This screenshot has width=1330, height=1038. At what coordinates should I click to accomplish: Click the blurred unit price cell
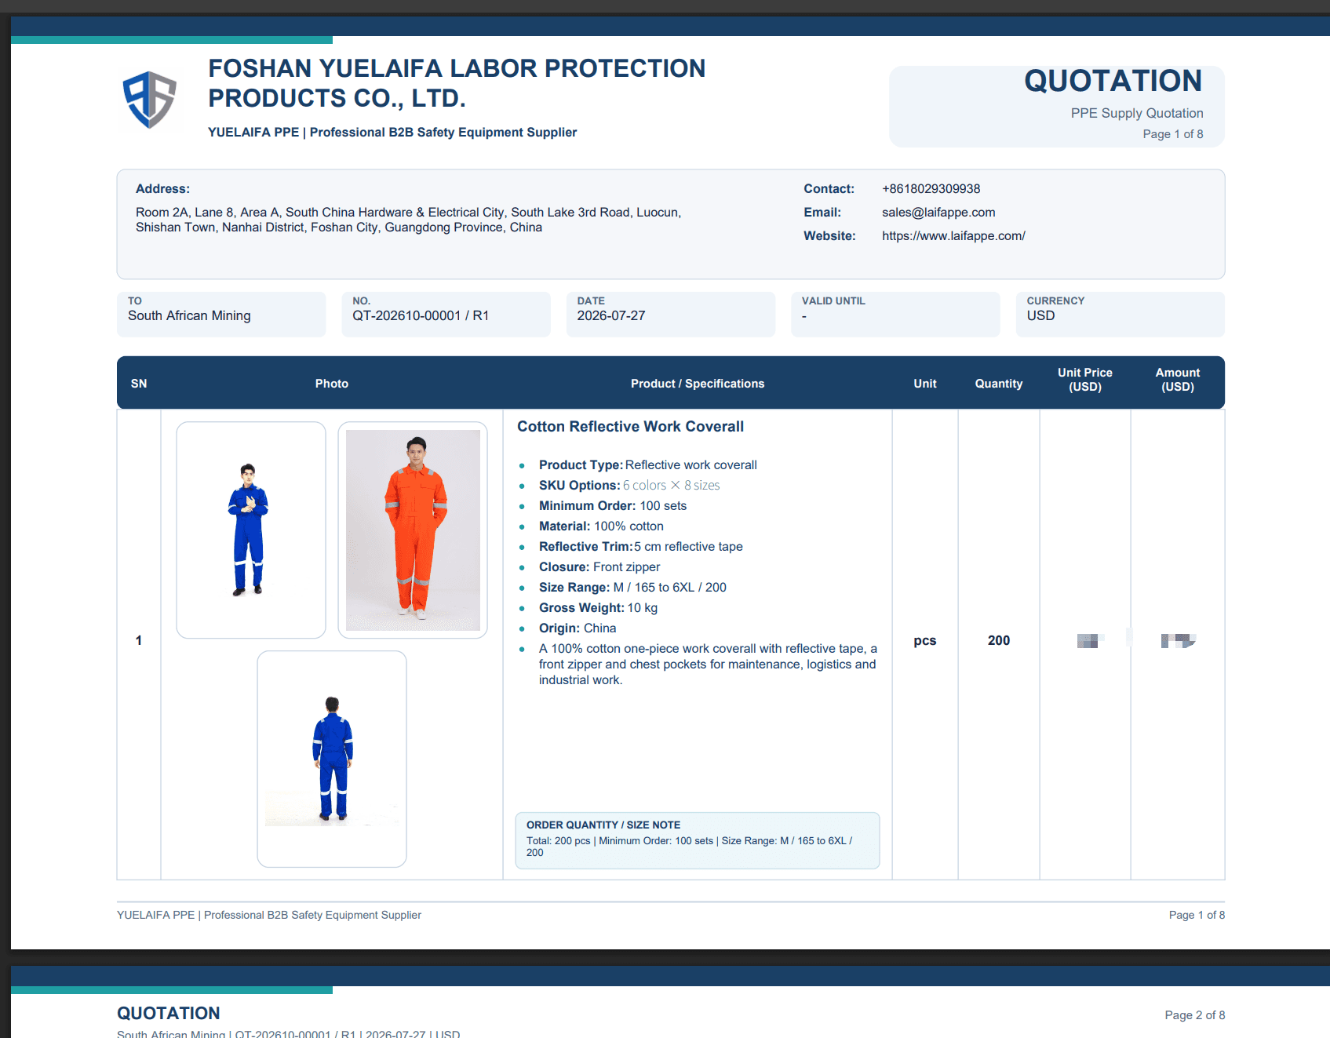(1090, 641)
